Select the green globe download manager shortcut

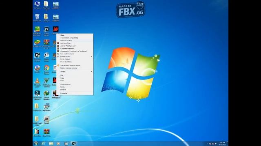click(46, 95)
